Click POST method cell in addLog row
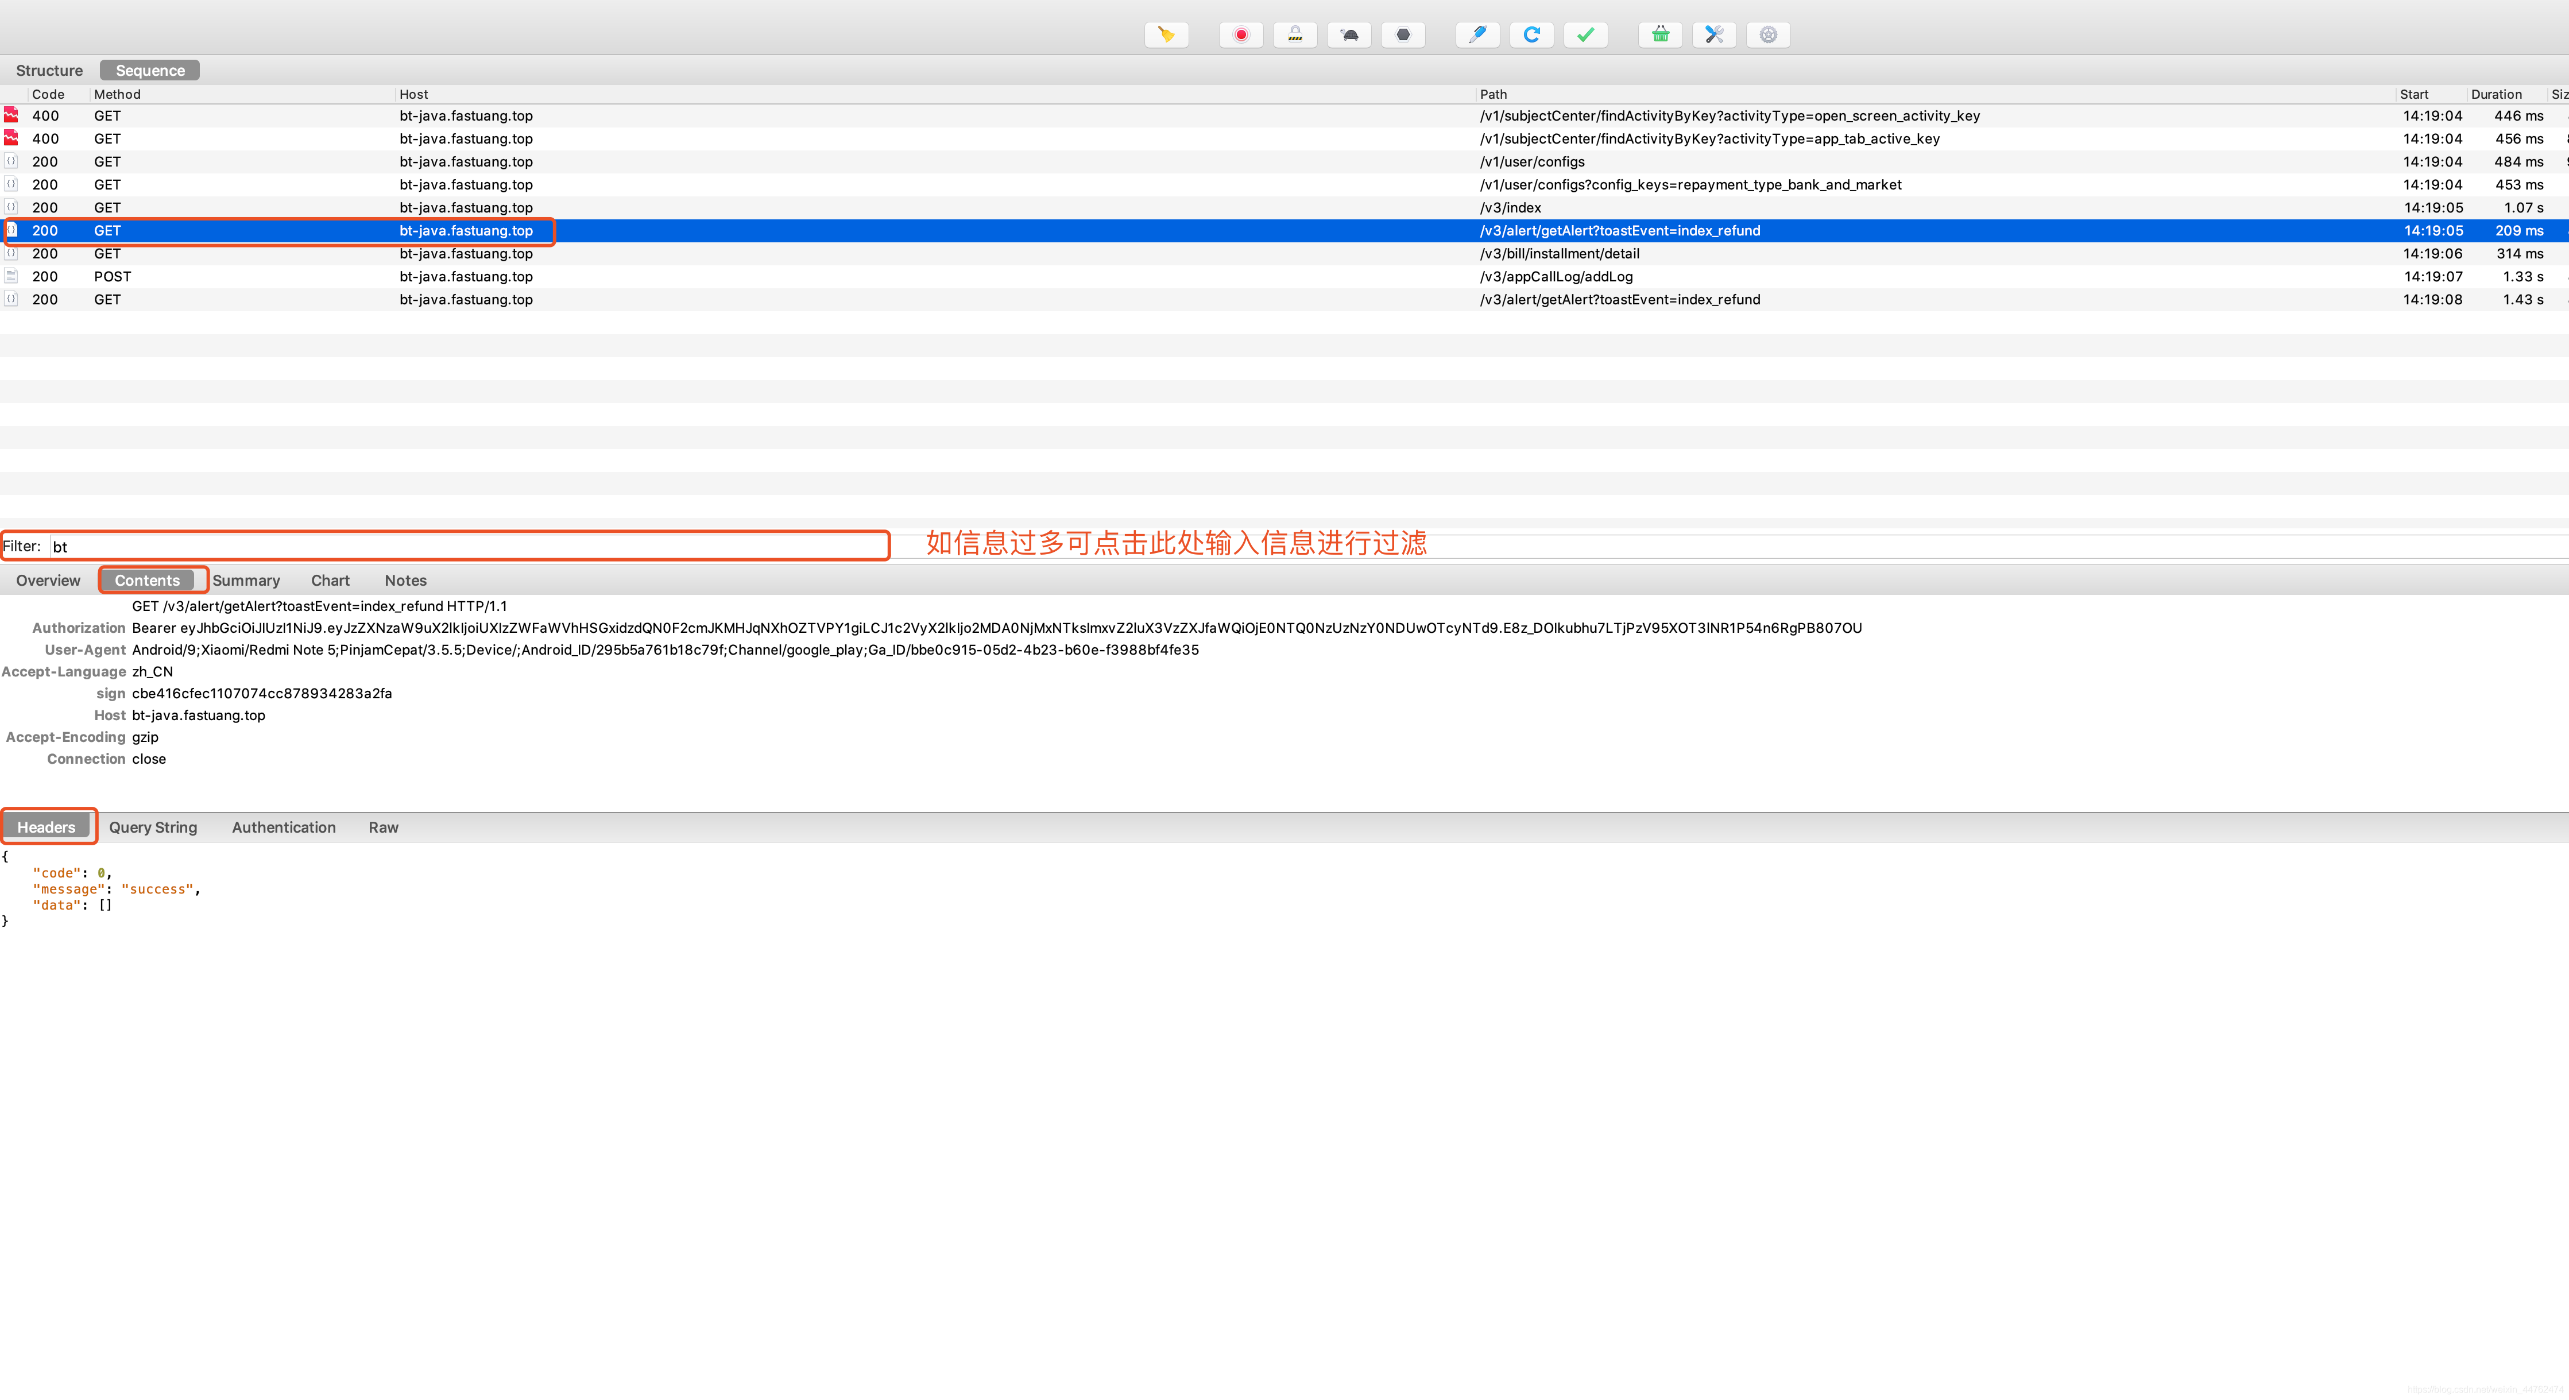Screen dimensions: 2569x1400 pos(113,276)
